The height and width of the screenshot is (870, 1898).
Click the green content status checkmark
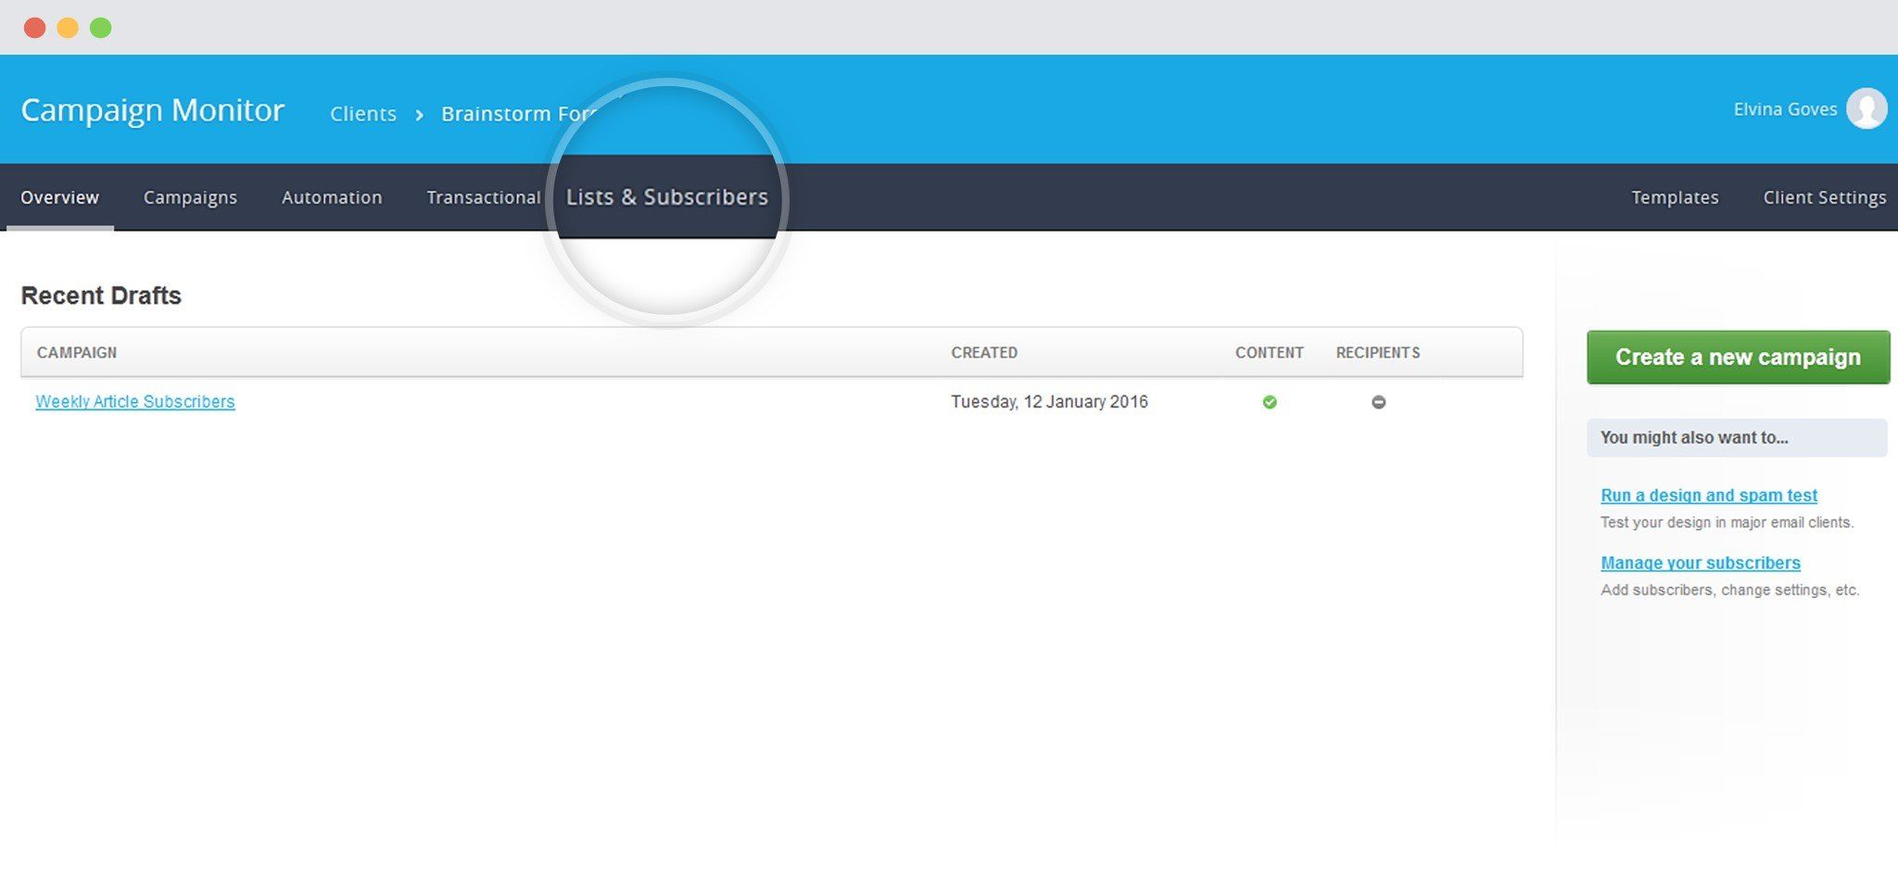[x=1270, y=402]
